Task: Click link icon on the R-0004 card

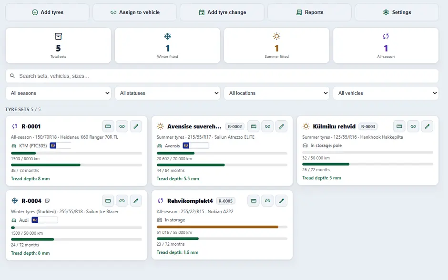Action: coord(122,201)
